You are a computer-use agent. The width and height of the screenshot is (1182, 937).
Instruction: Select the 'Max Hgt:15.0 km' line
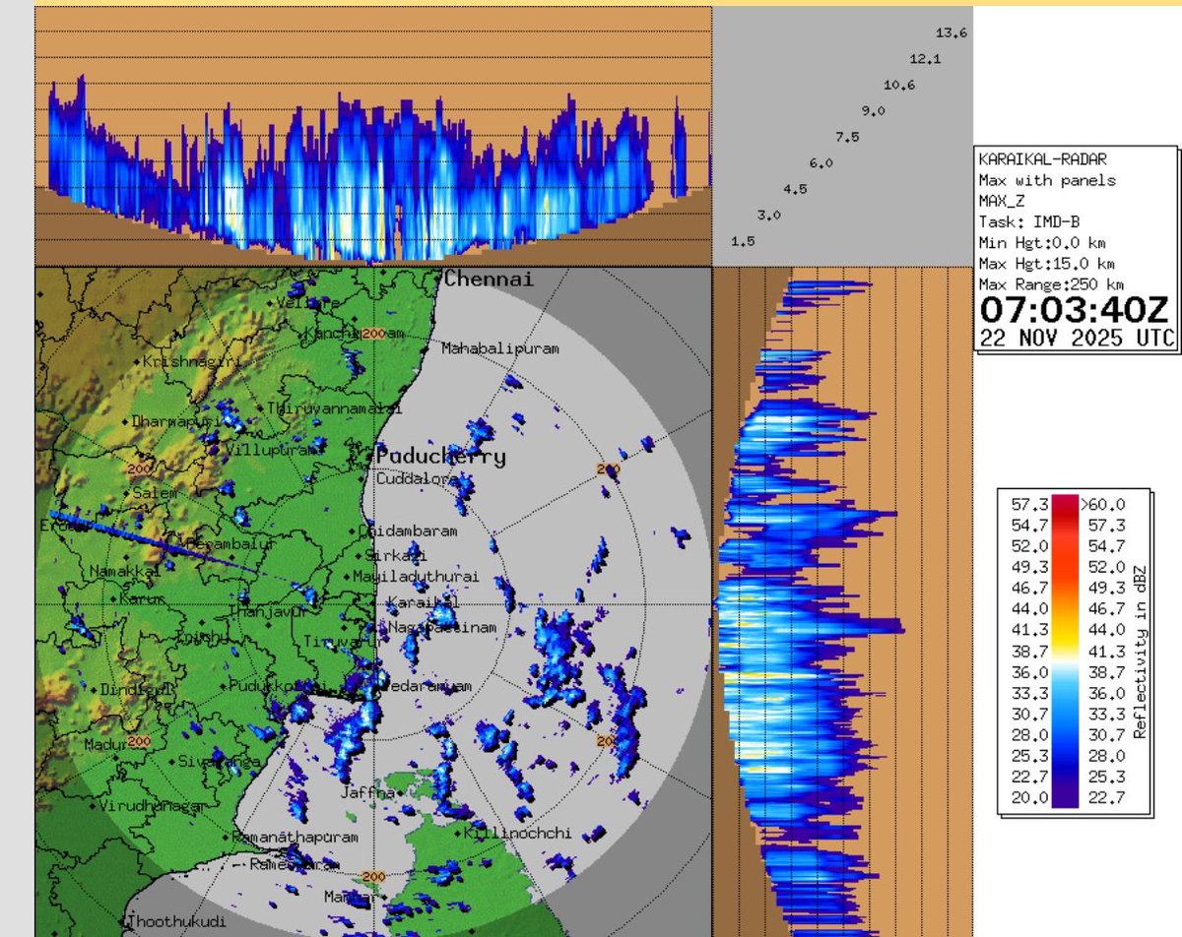pos(1046,264)
